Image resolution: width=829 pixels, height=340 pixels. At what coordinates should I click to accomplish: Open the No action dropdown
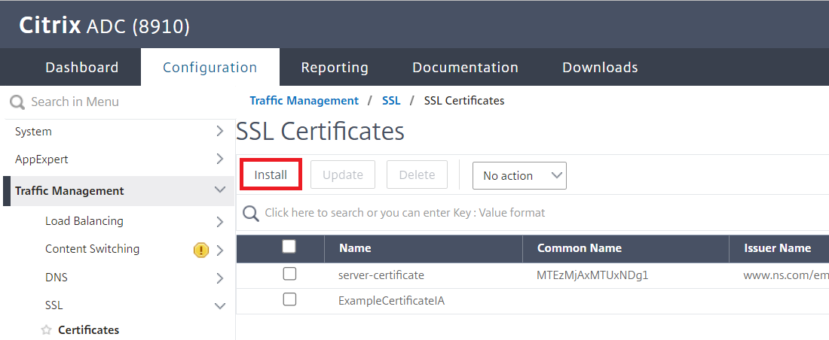tap(519, 176)
